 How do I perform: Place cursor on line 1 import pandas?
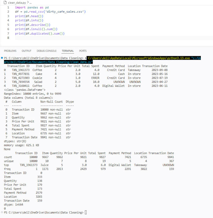[32, 7]
